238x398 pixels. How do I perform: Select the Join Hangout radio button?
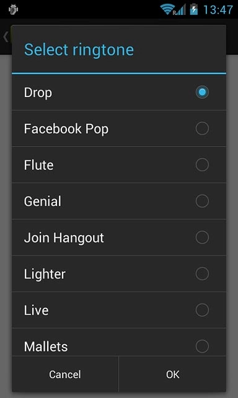pyautogui.click(x=202, y=238)
